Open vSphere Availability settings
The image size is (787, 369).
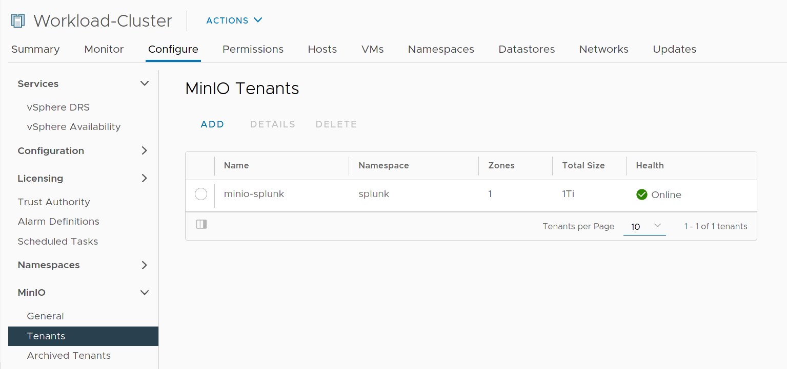73,126
